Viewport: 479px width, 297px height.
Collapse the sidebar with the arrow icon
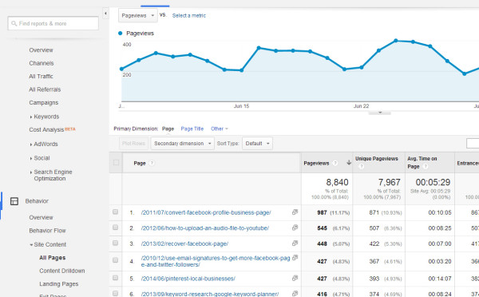[105, 14]
